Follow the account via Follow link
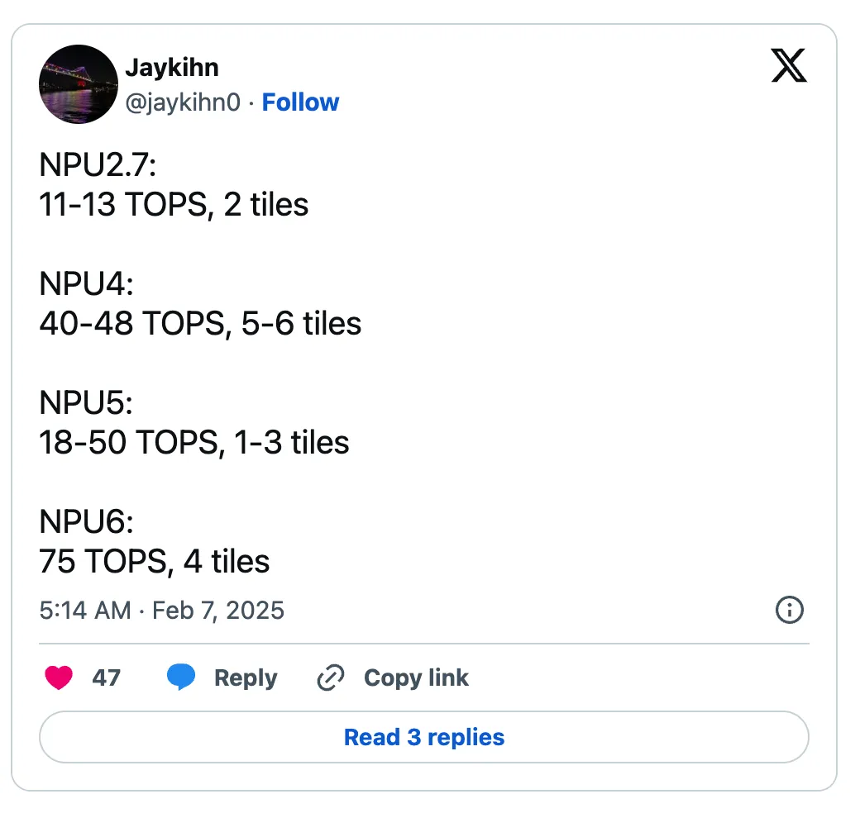 click(300, 102)
